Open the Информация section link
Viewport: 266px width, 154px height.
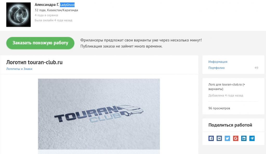218,62
